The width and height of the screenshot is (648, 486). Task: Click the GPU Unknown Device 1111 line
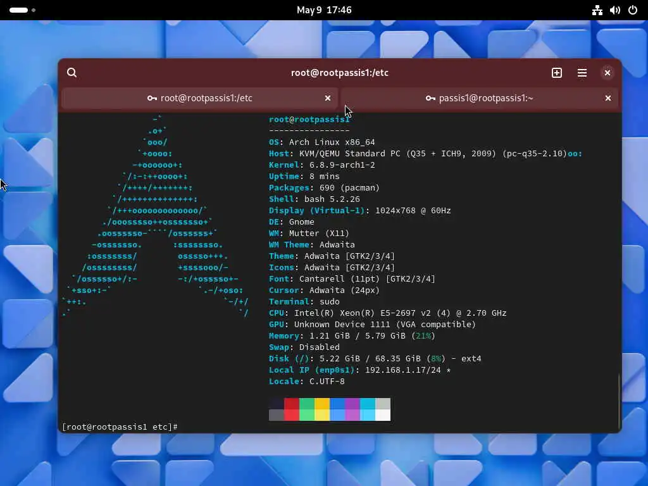coord(372,325)
